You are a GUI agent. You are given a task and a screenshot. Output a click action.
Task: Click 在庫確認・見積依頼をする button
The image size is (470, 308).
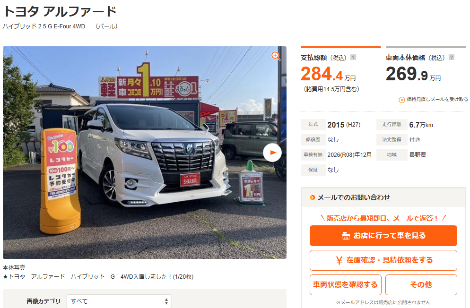(x=383, y=260)
